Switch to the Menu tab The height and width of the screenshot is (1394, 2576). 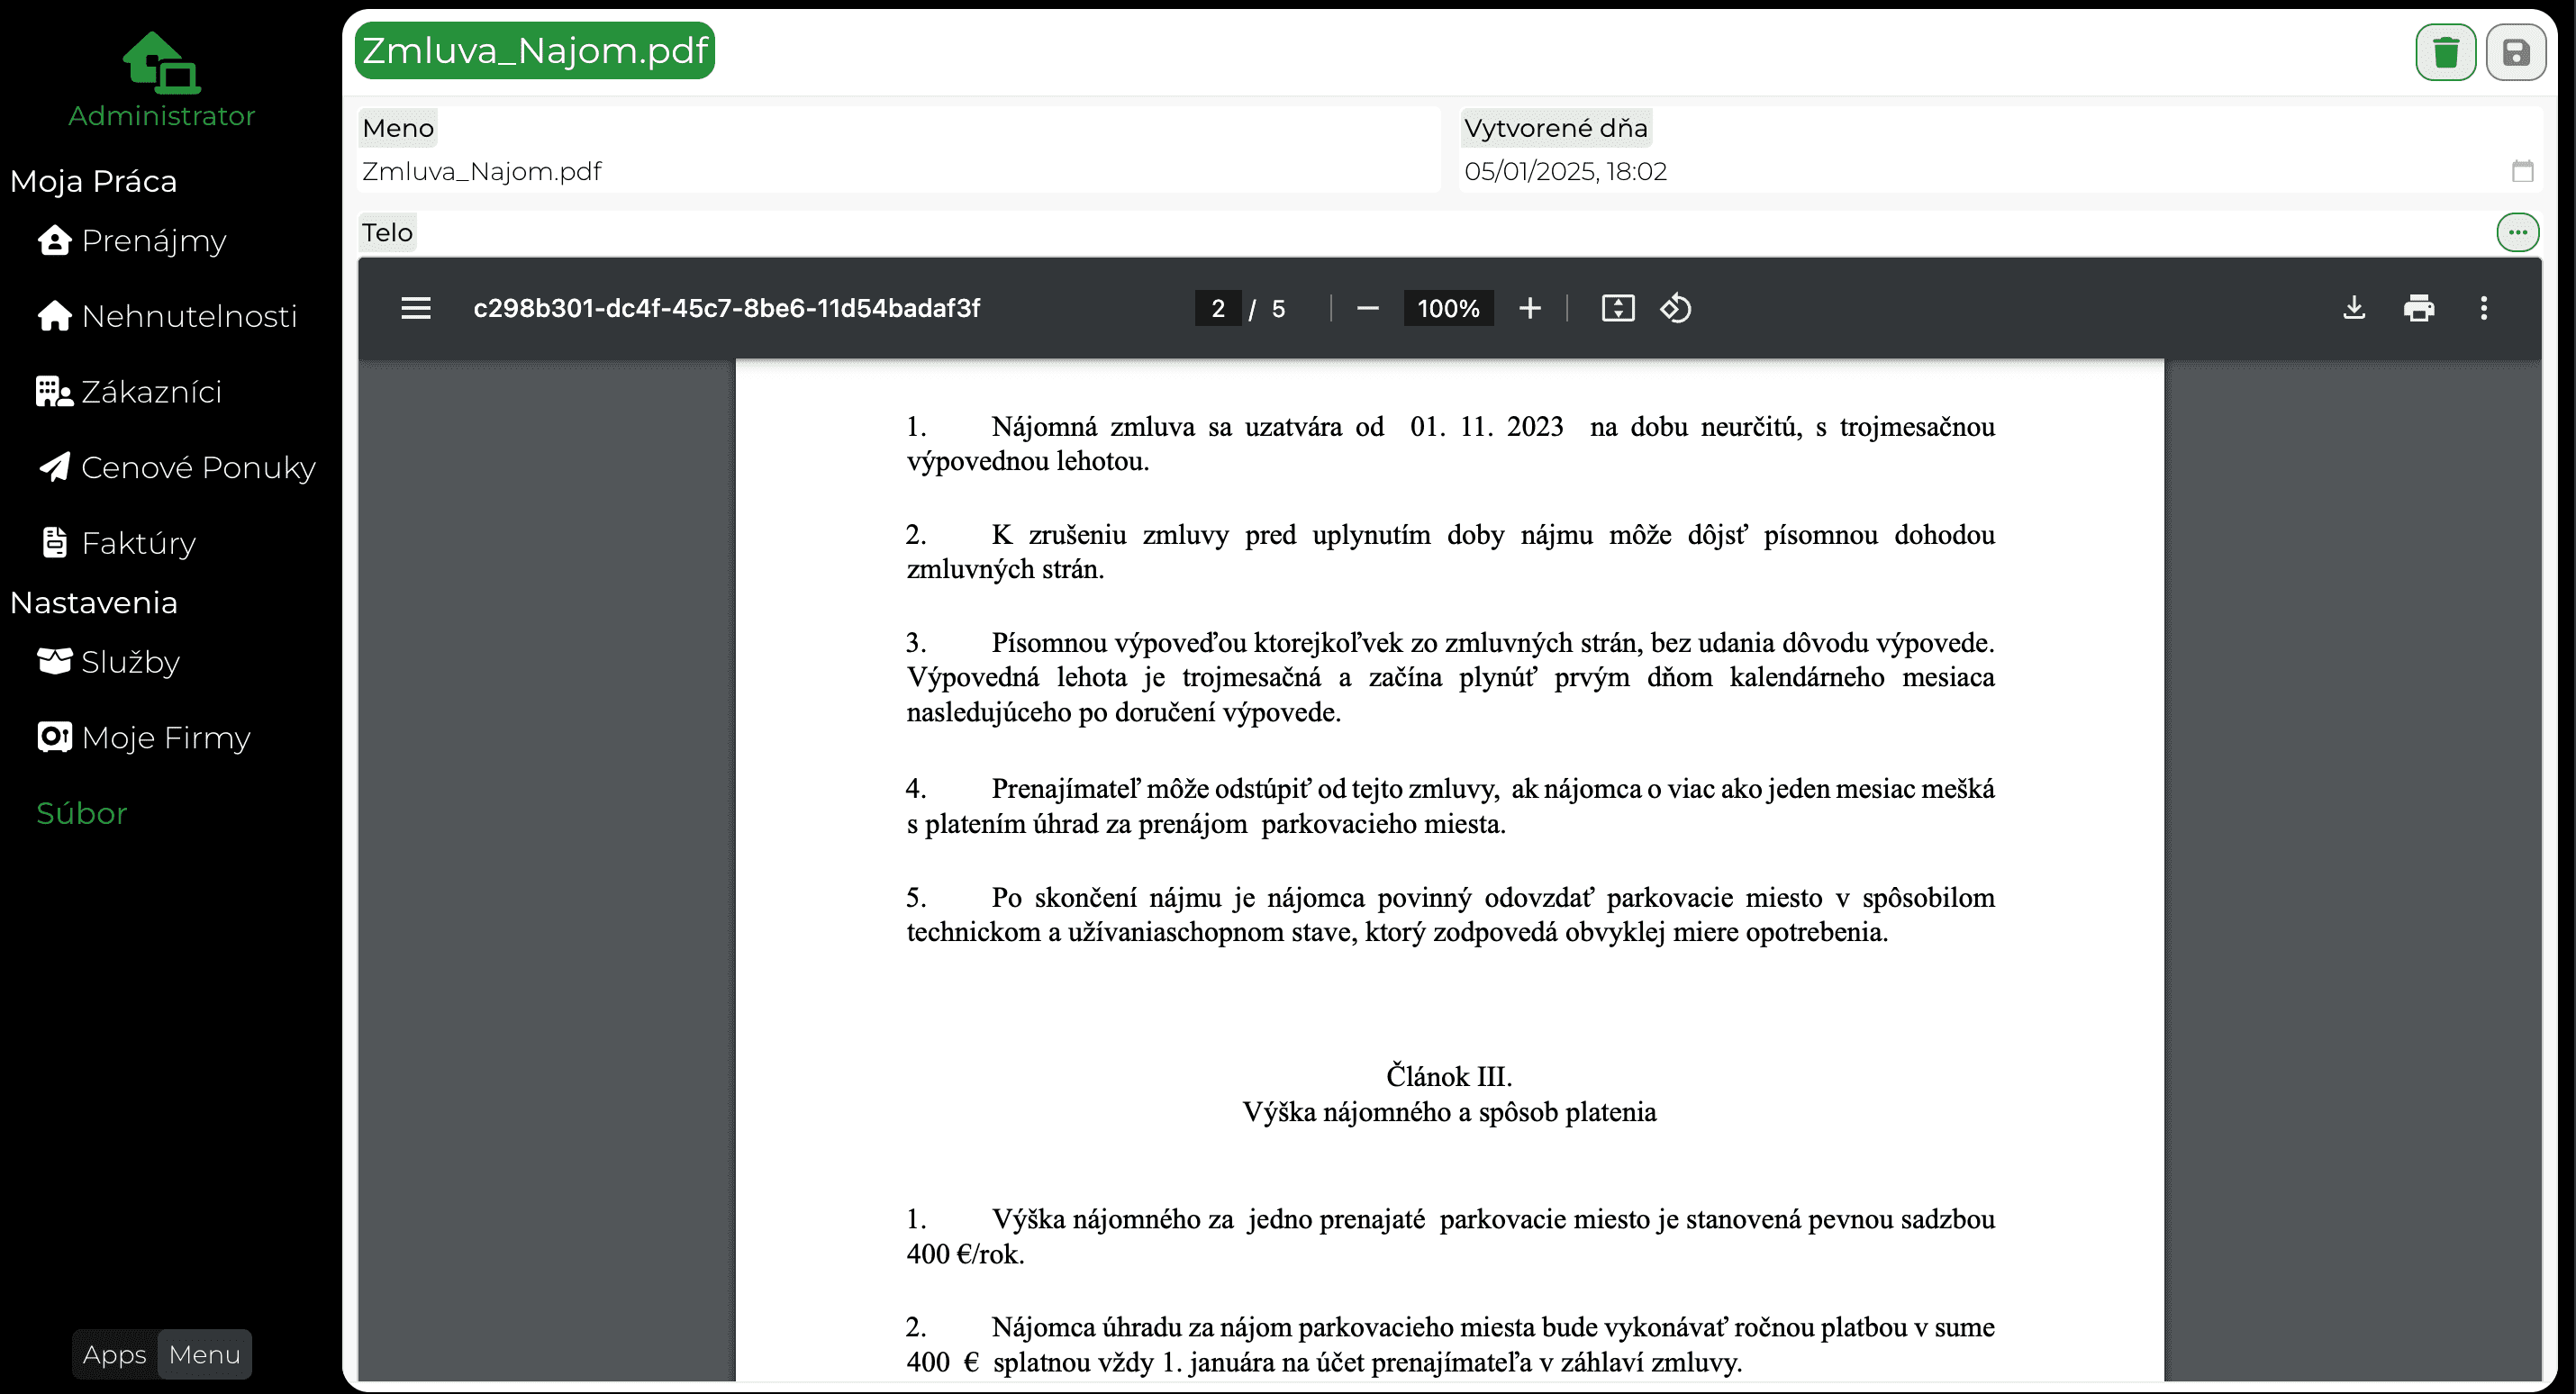pos(205,1354)
